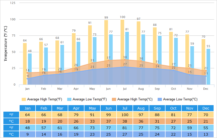The image size is (217, 138).
Task: Click table cell 9 under Jan
Action: [x=27, y=134]
